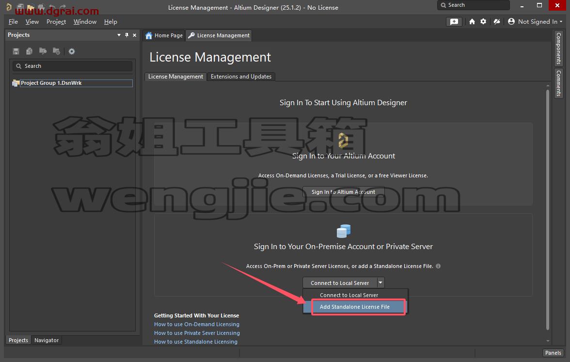Click the License Management page vertical scrollbar
The image size is (570, 362).
pos(548,210)
